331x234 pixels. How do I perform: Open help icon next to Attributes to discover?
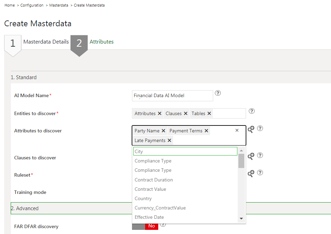(260, 128)
